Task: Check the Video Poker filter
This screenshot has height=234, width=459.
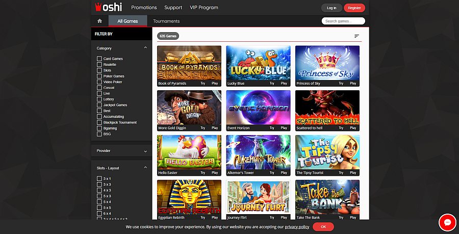Action: [99, 82]
